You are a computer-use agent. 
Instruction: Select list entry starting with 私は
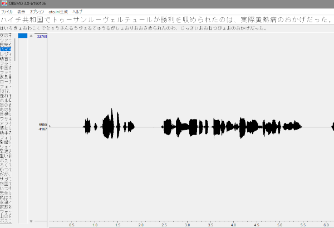(6, 197)
